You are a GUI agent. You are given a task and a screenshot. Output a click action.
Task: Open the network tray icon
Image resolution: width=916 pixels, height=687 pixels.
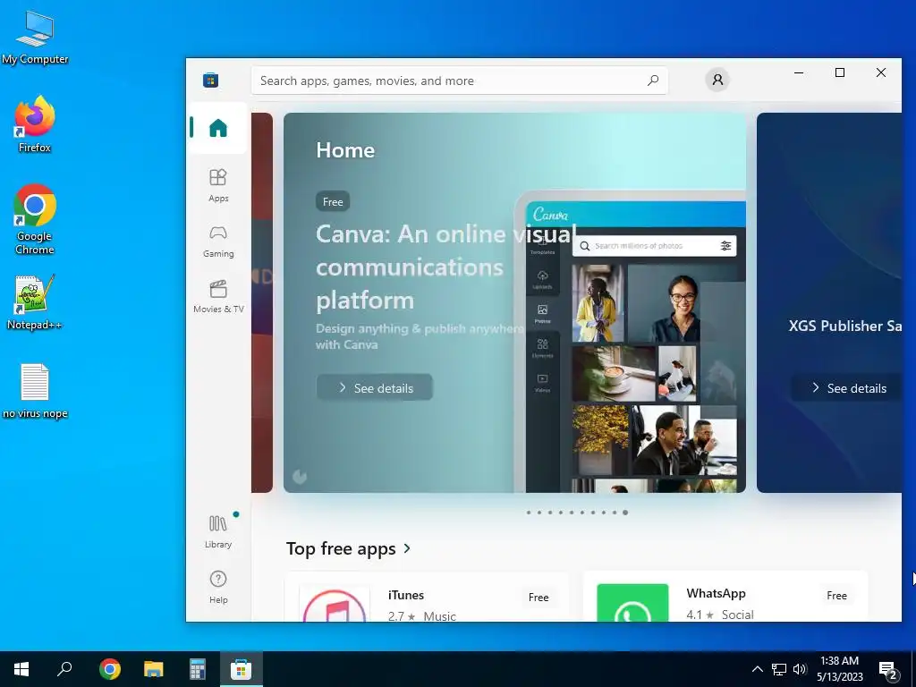coord(779,669)
